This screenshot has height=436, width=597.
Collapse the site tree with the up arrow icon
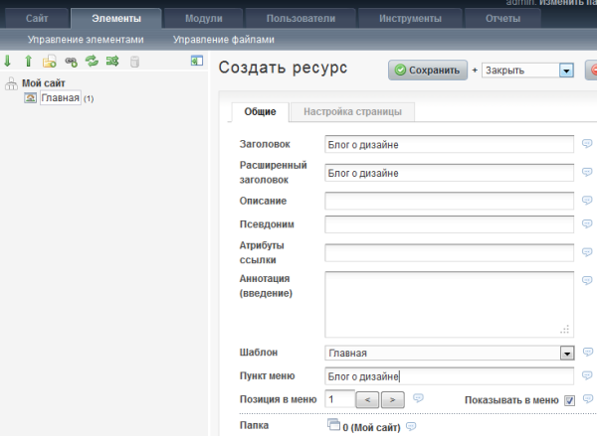(28, 62)
